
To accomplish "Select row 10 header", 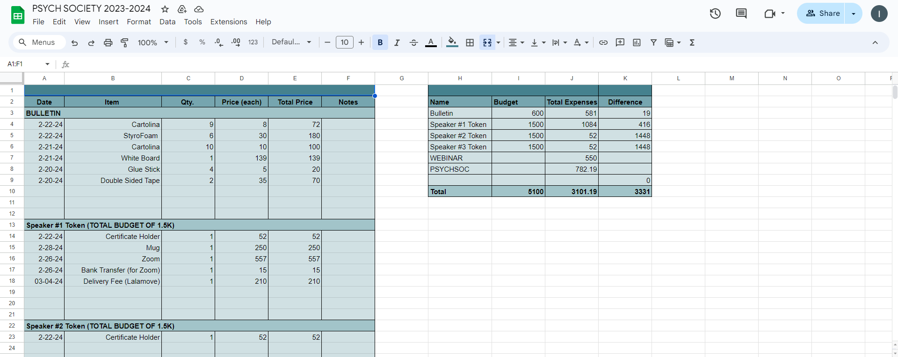I will click(12, 191).
